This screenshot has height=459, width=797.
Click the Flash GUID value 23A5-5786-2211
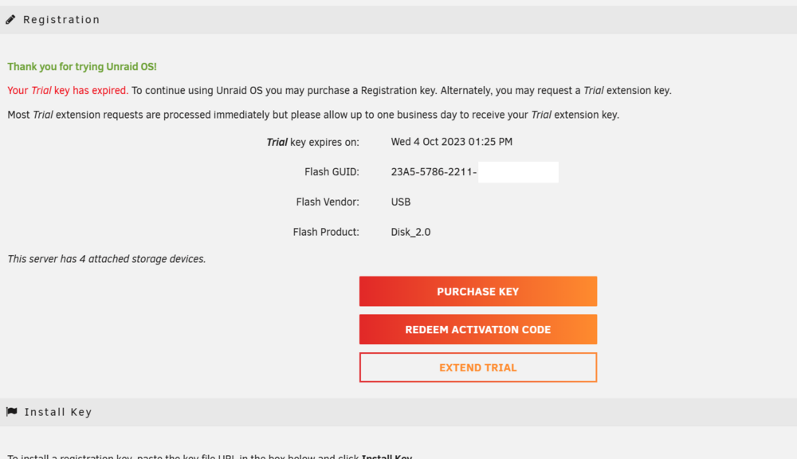434,172
